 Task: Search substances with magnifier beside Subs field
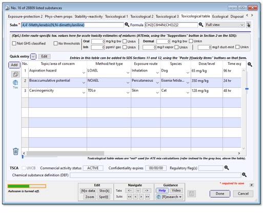(127, 25)
